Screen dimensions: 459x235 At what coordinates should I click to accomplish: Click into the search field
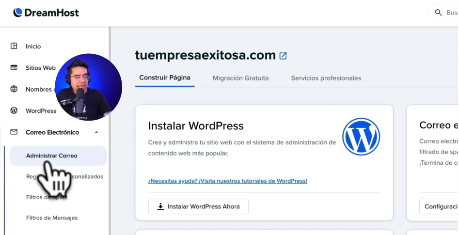[x=443, y=13]
